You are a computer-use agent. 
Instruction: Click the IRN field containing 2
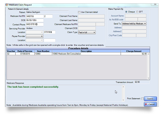[x=48, y=16]
